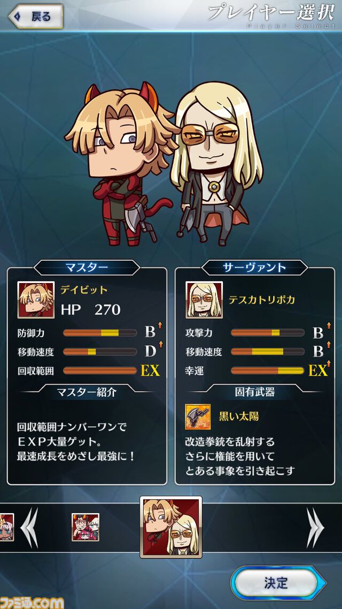Open the マスター panel header
This screenshot has height=609, width=342.
coord(87,268)
